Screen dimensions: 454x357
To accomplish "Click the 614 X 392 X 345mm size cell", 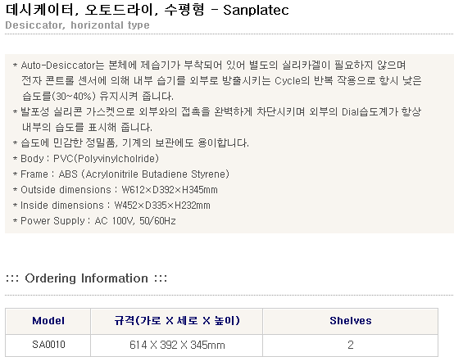I will [177, 346].
